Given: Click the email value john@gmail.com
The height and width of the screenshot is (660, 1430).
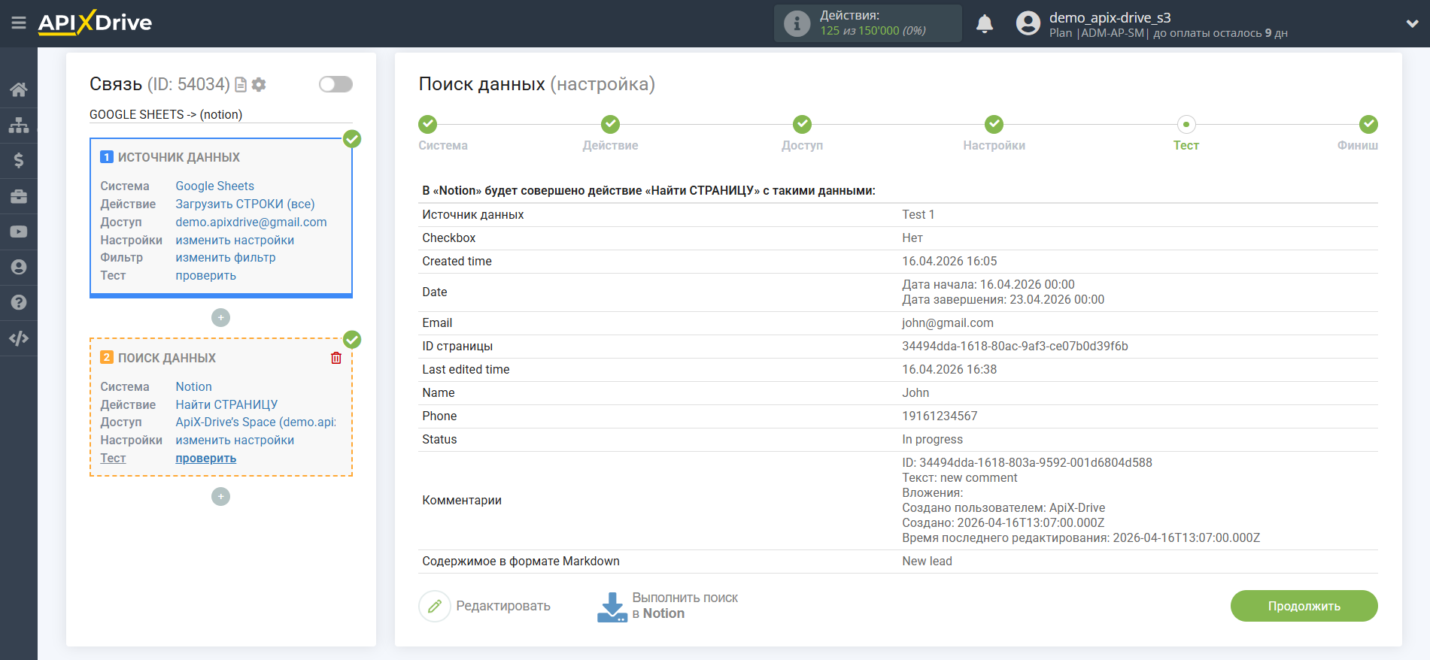Looking at the screenshot, I should 948,322.
